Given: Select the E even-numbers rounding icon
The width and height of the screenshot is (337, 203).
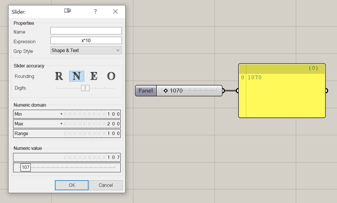Looking at the screenshot, I should [x=94, y=76].
